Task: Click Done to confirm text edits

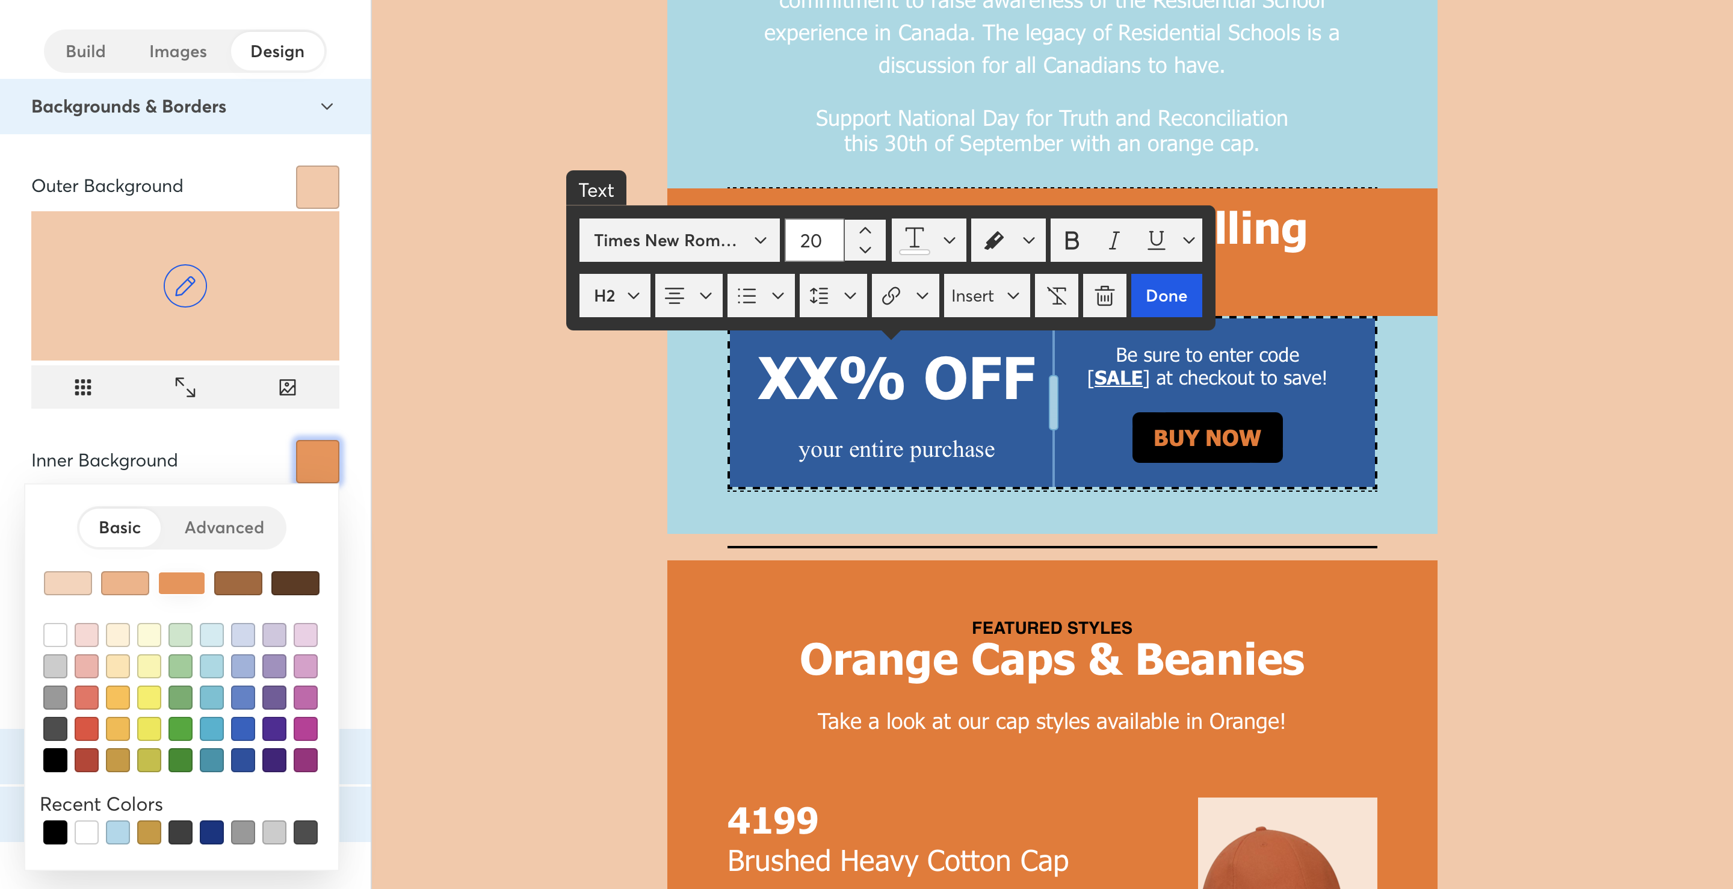Action: 1165,295
